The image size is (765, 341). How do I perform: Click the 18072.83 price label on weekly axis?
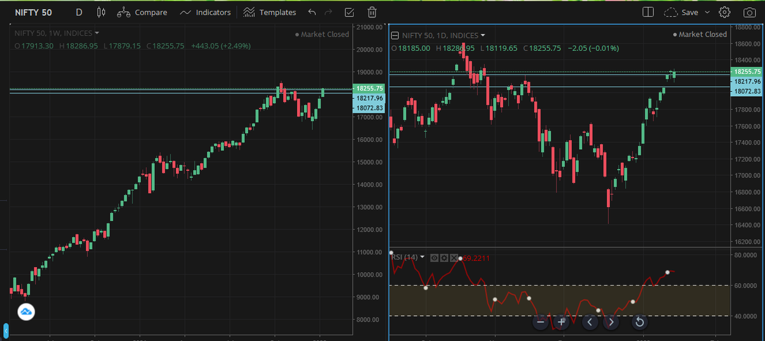coord(369,108)
